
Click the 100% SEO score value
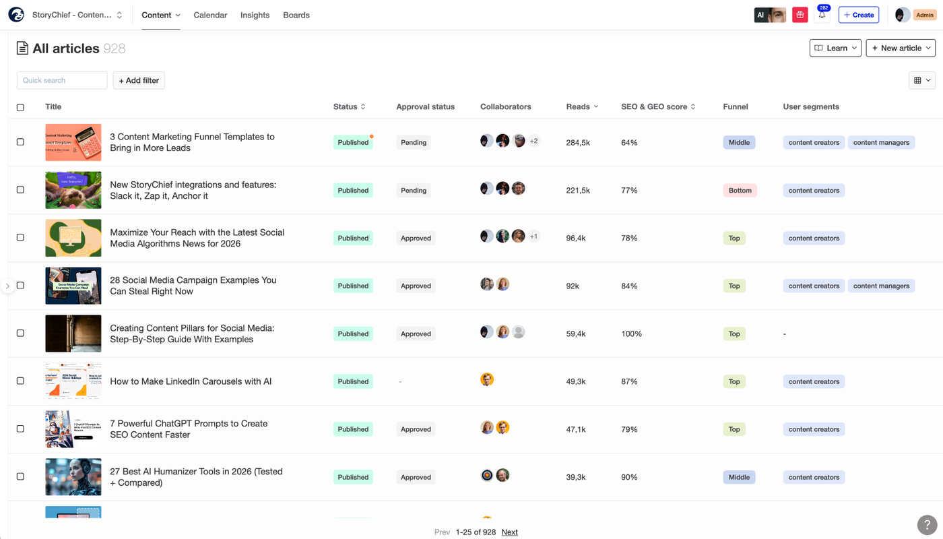631,334
